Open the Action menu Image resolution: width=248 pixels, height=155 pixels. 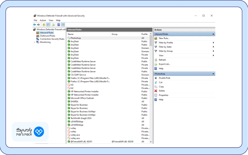click(x=43, y=20)
